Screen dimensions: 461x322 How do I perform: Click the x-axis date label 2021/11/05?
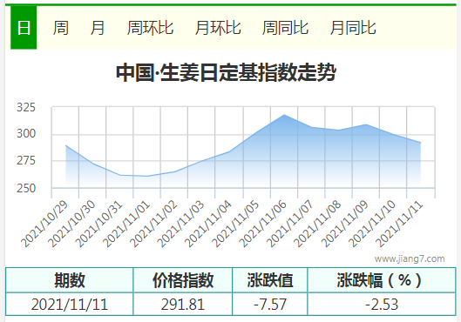tap(236, 224)
